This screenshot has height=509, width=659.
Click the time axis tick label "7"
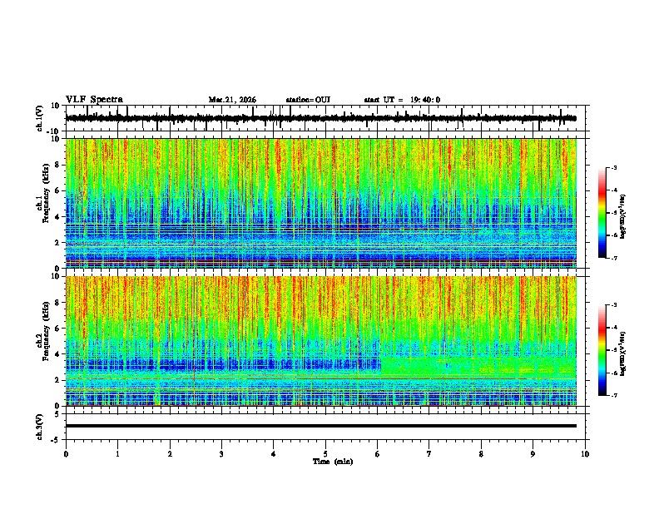(429, 454)
